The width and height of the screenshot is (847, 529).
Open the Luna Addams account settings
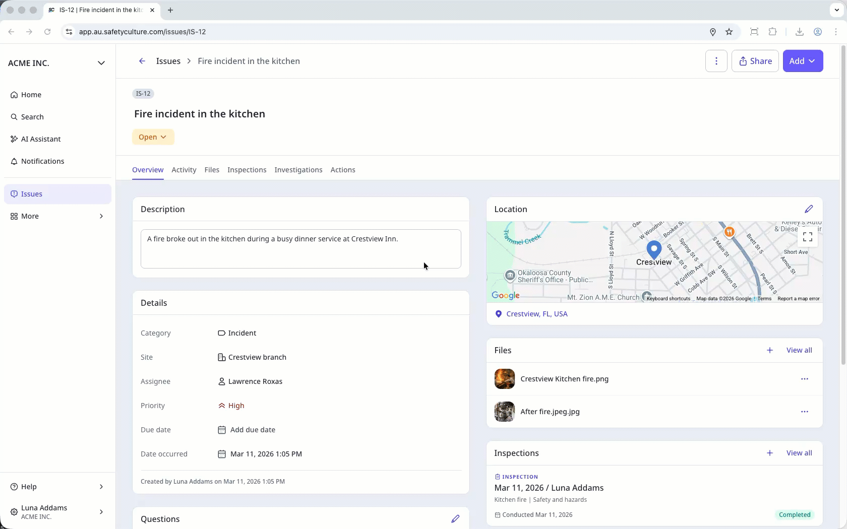57,512
